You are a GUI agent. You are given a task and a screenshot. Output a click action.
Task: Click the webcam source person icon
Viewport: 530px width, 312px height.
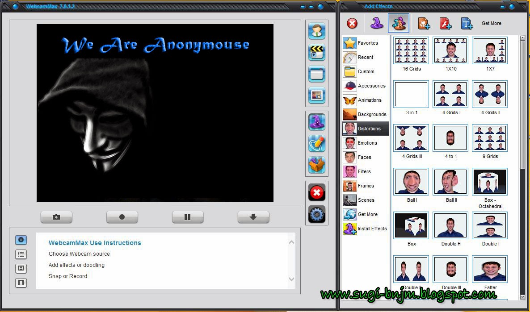pyautogui.click(x=317, y=31)
